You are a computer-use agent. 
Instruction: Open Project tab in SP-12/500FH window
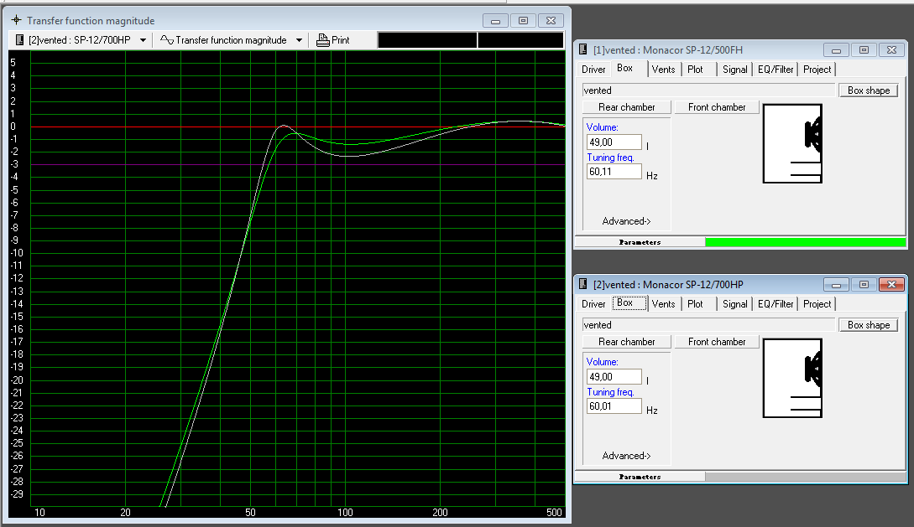(817, 70)
